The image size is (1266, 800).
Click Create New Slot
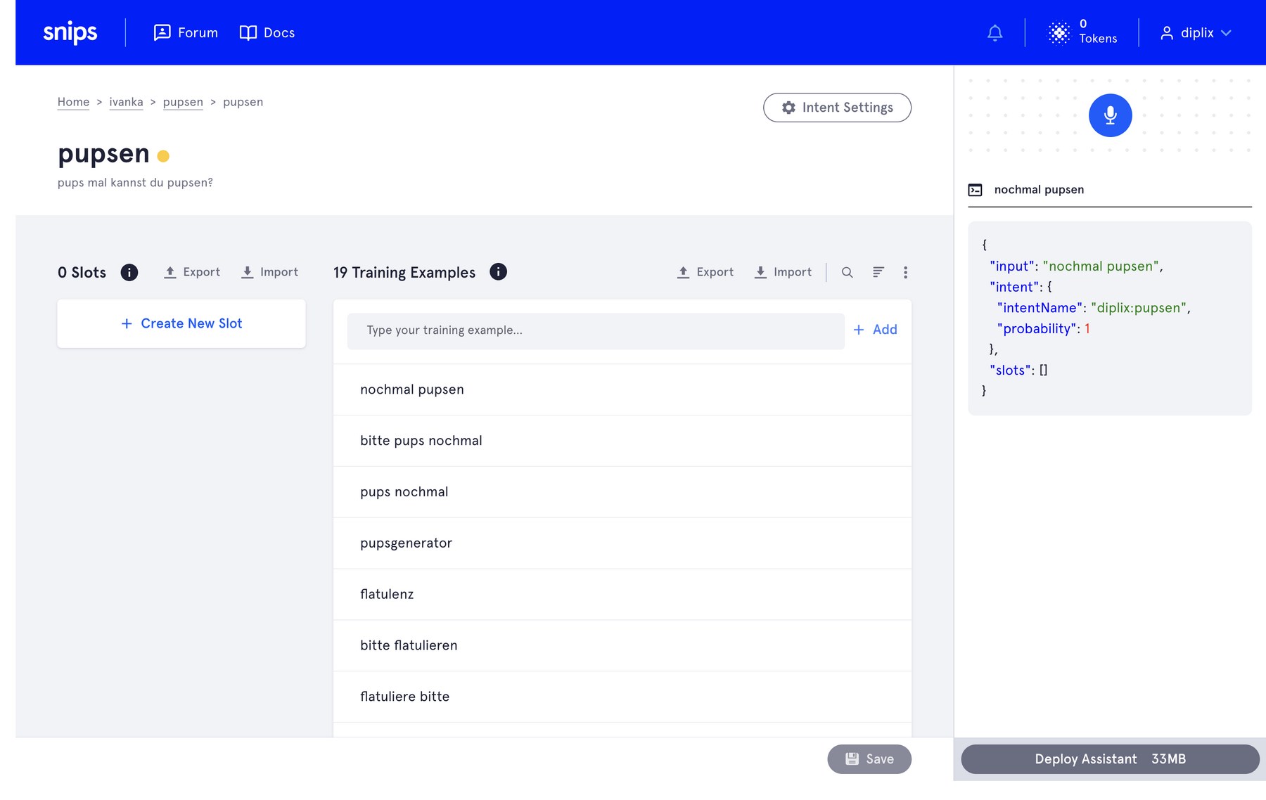tap(181, 323)
